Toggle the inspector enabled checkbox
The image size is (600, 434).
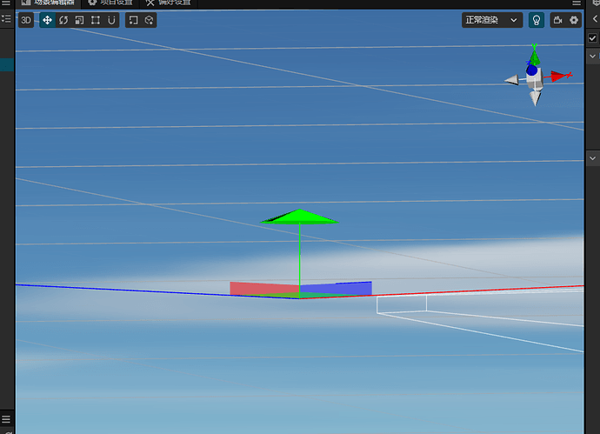coord(592,38)
